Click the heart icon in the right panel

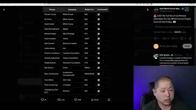tap(173, 38)
